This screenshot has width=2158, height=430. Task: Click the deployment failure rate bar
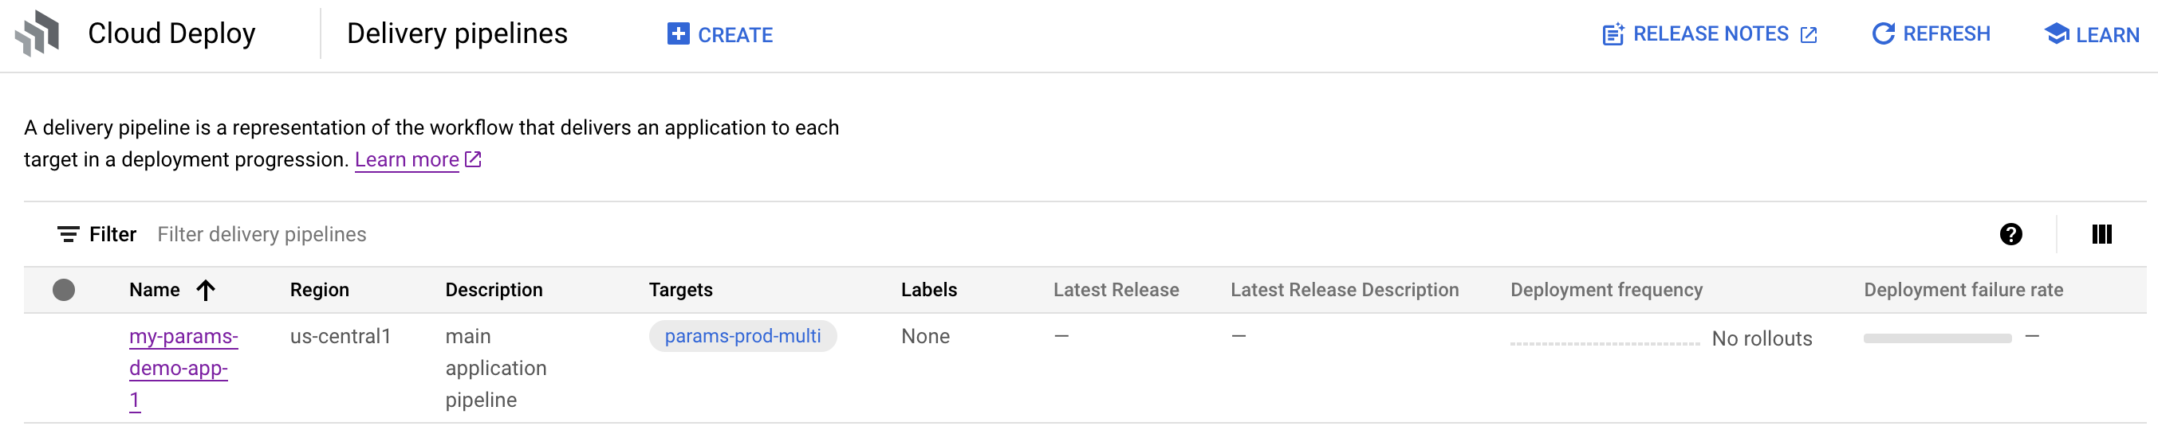(1937, 338)
